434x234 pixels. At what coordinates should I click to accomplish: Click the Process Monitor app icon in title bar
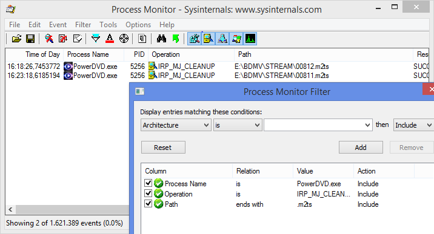10,10
